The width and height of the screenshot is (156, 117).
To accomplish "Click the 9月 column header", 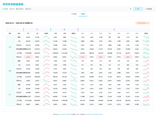I will click(37, 33).
